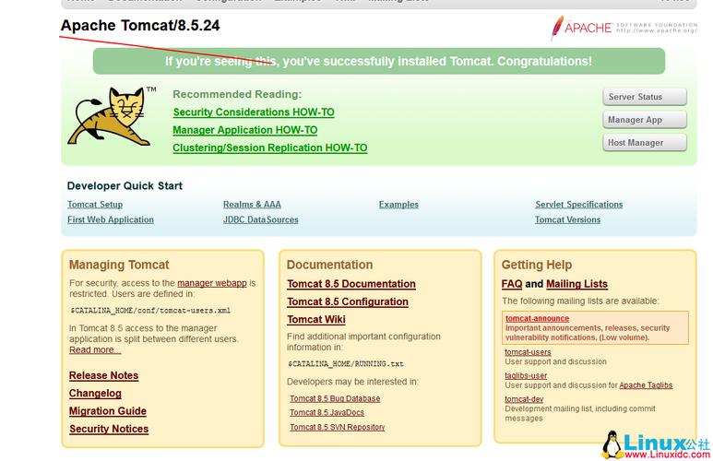Click Read more... under Managing Tomcat
713x461 pixels.
point(95,350)
